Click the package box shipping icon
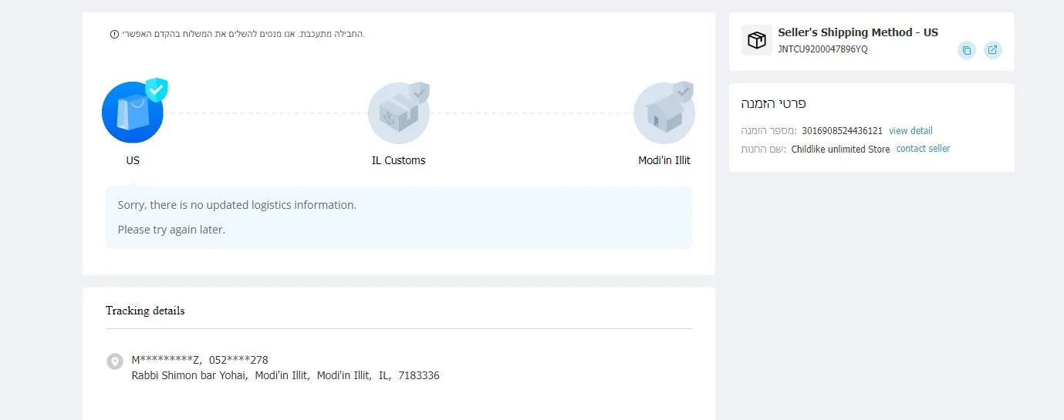Viewport: 1064px width, 420px height. click(x=756, y=40)
